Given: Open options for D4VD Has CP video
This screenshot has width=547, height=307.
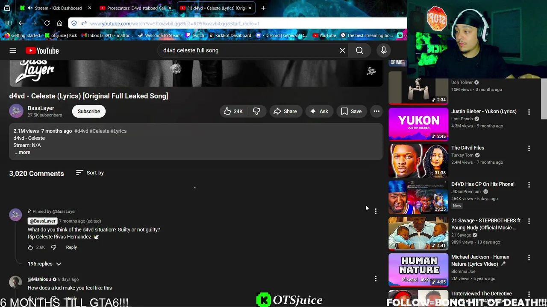Looking at the screenshot, I should pos(529,185).
